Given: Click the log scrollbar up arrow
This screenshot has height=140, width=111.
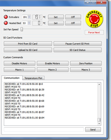Looking at the screenshot, I should [99, 84].
